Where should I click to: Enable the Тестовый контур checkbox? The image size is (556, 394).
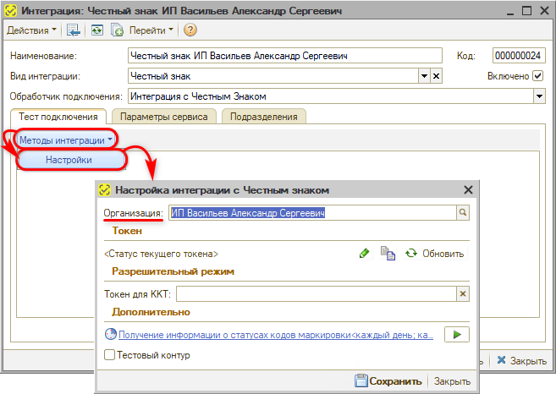pos(109,356)
